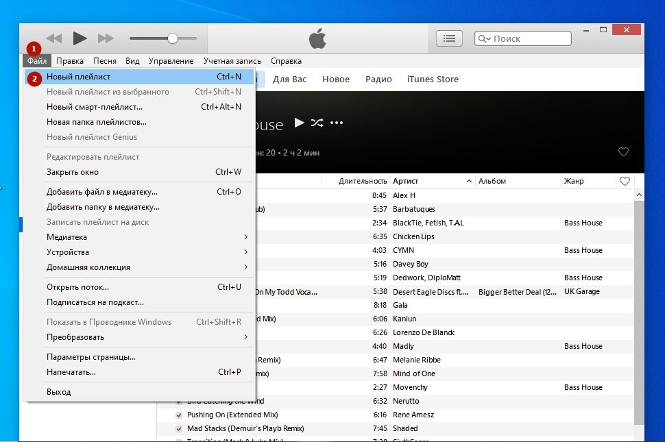665x442 pixels.
Task: Shuffle the playlist using shuffle icon
Action: 317,123
